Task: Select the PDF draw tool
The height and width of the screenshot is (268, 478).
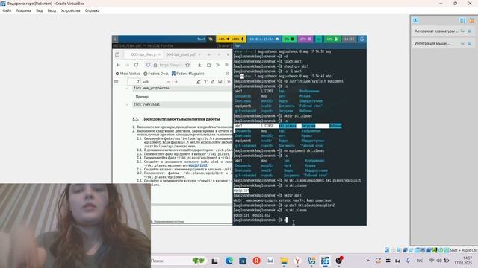Action: [x=213, y=82]
